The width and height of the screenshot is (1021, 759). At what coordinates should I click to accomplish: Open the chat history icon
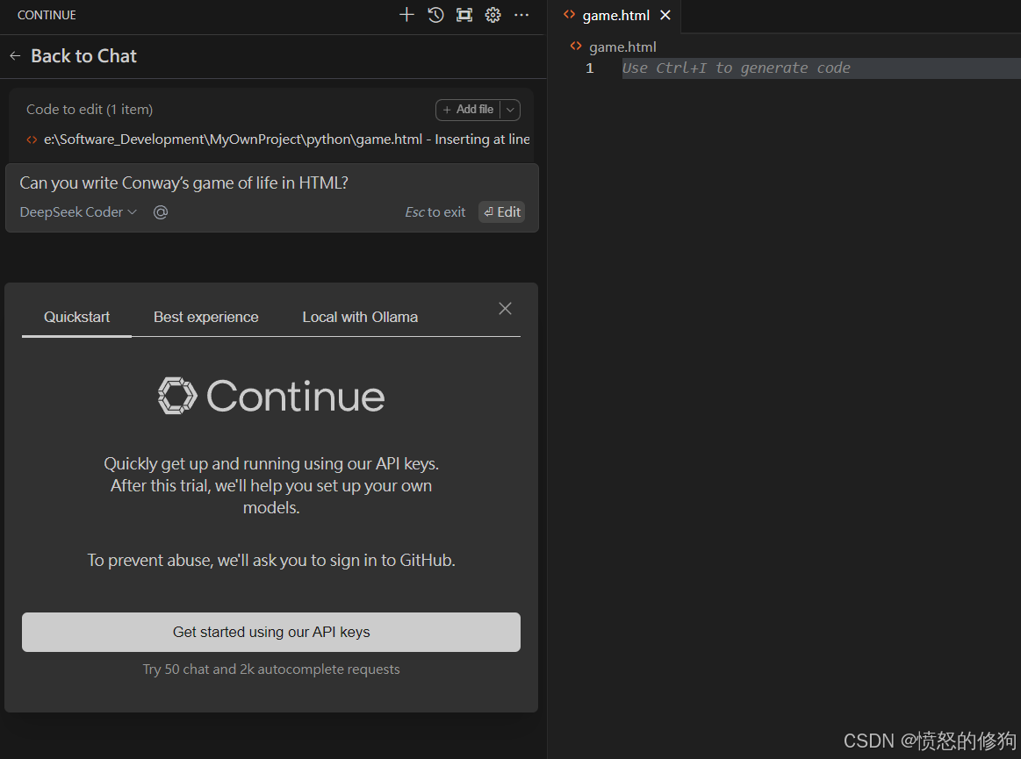point(435,14)
